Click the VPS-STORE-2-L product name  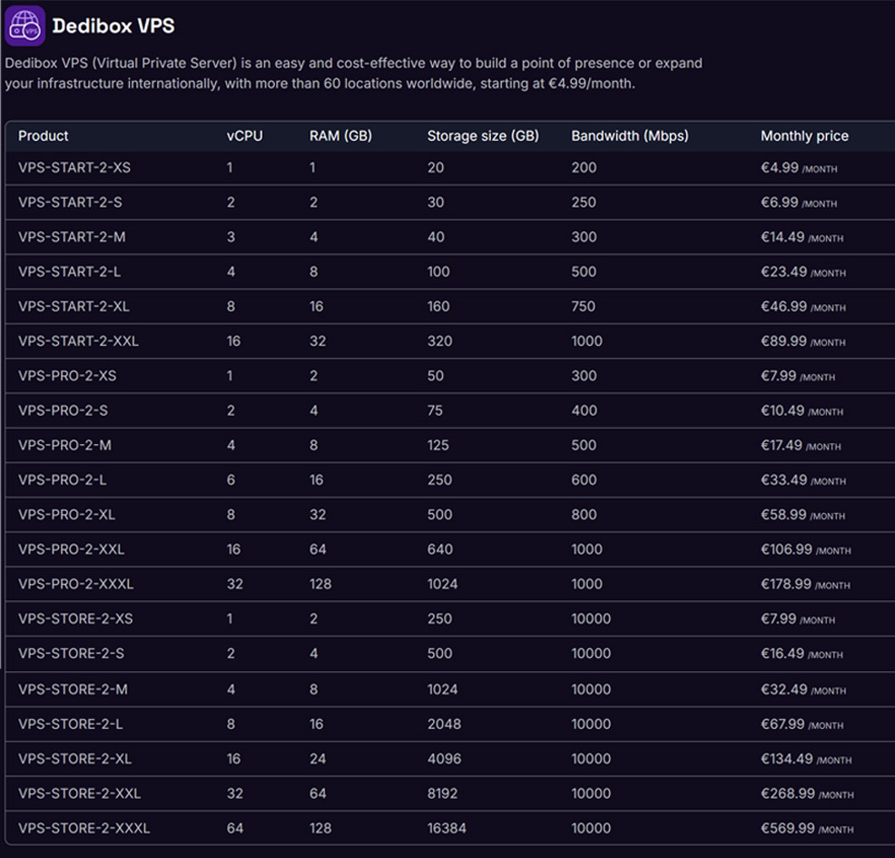(70, 725)
